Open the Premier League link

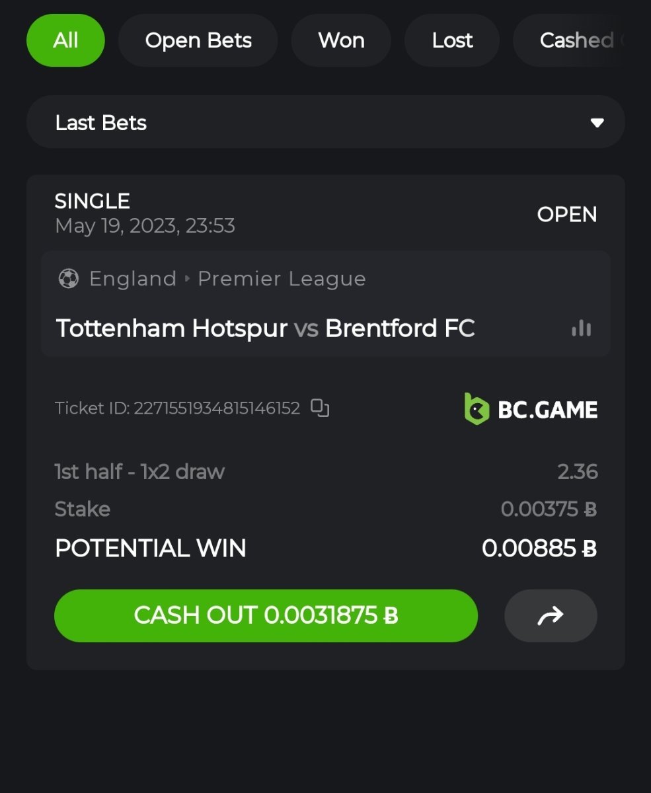pos(282,279)
